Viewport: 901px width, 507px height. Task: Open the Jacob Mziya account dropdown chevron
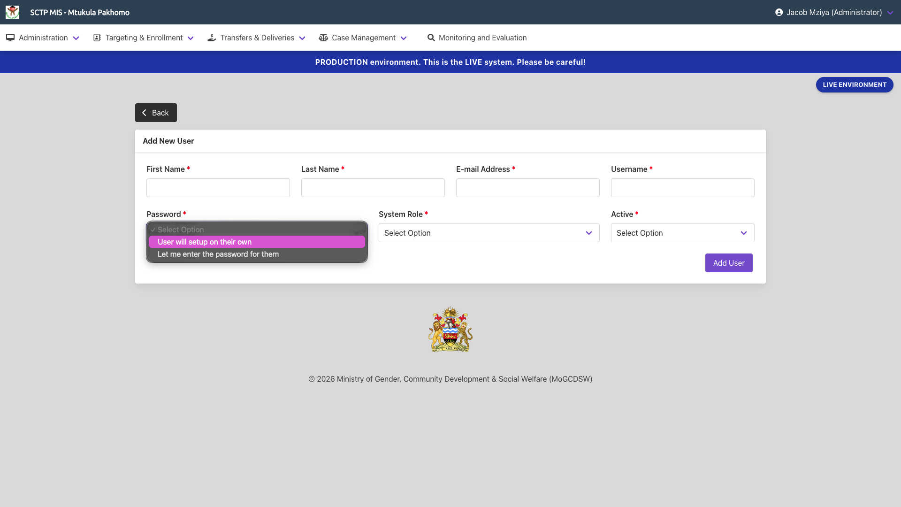(890, 13)
